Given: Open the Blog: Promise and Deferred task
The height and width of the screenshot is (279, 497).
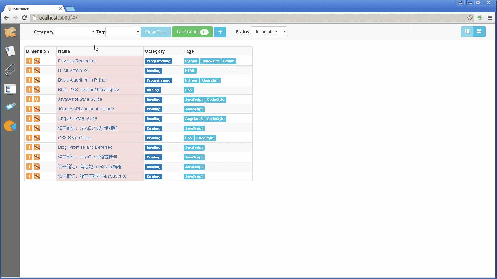Looking at the screenshot, I should 85,147.
